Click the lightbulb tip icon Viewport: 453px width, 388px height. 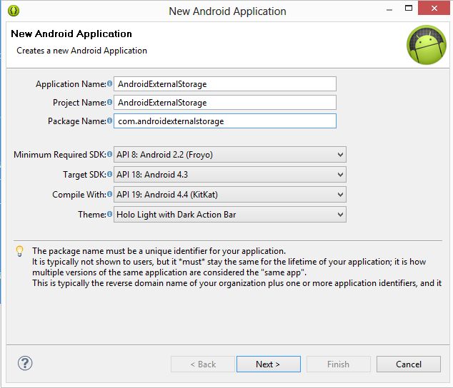click(x=20, y=251)
